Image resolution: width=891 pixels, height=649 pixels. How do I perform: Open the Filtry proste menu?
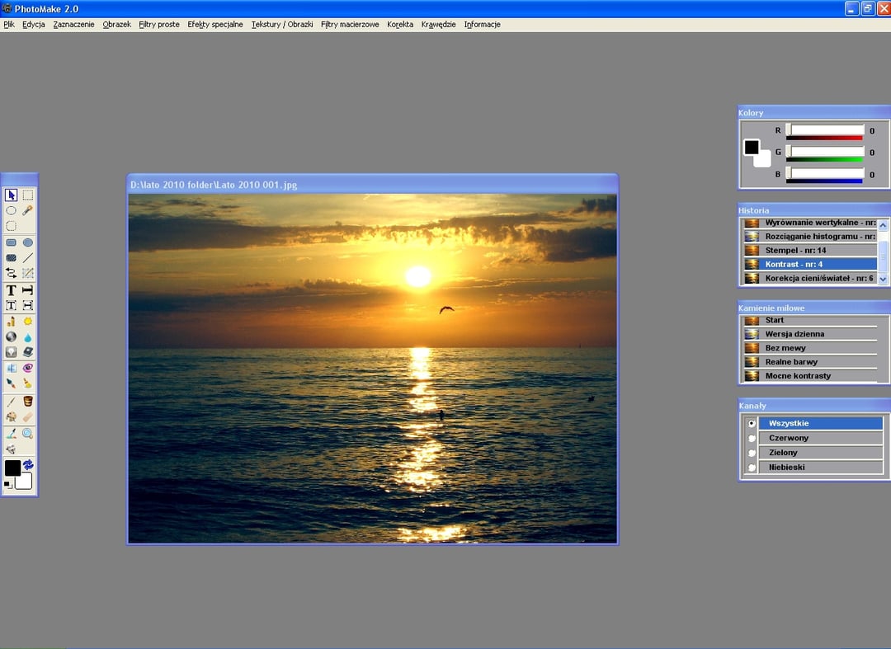pyautogui.click(x=158, y=24)
